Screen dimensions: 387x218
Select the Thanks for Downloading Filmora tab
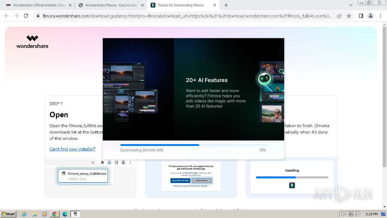click(183, 5)
